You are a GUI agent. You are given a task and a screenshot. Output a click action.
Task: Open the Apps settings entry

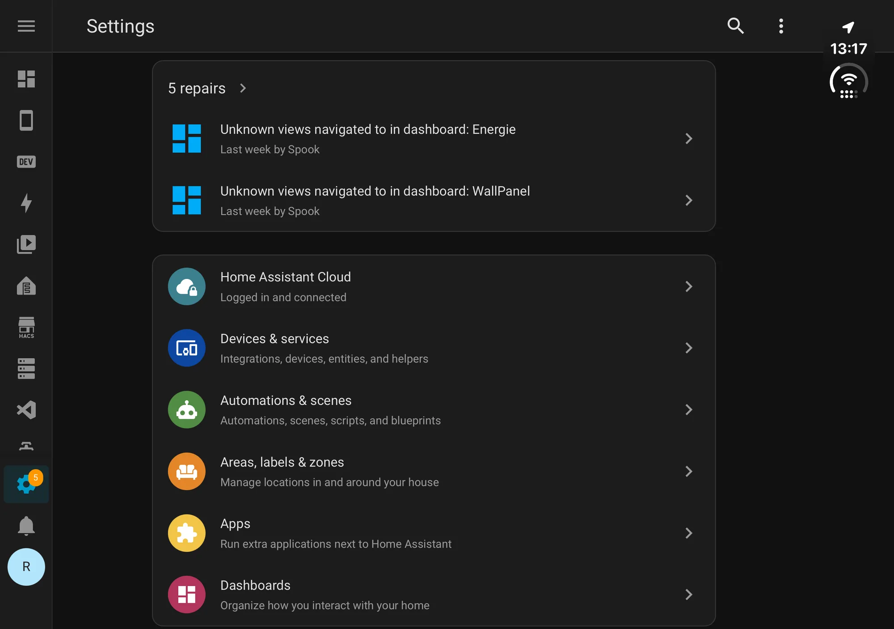434,533
